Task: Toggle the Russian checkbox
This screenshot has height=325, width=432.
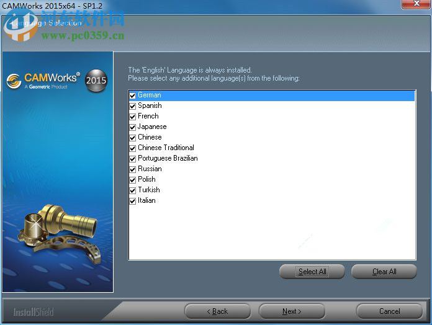Action: click(x=133, y=169)
